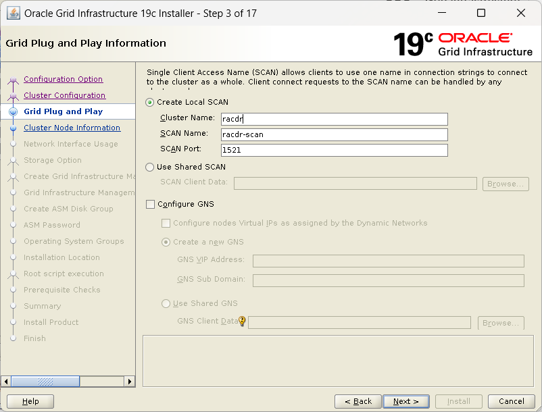Viewport: 542px width, 412px height.
Task: Click the SCAN Name input field
Action: [x=335, y=134]
